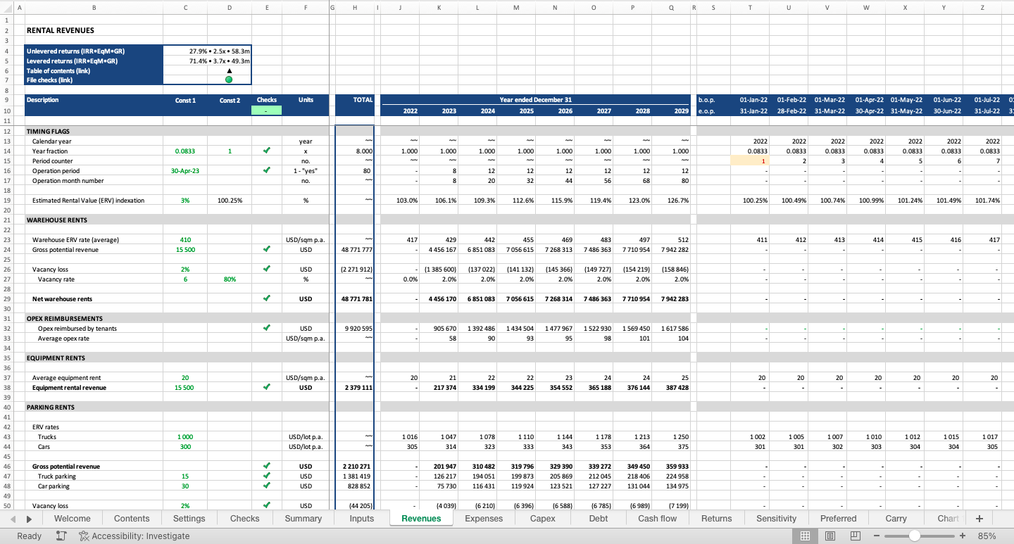Click the Unlevered returns value 27.9% cell
1014x544 pixels.
coord(207,51)
